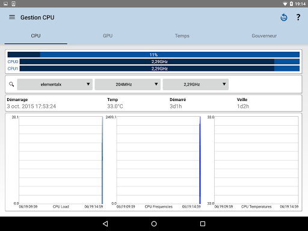
Task: Tap the Android home circle button
Action: pyautogui.click(x=154, y=224)
